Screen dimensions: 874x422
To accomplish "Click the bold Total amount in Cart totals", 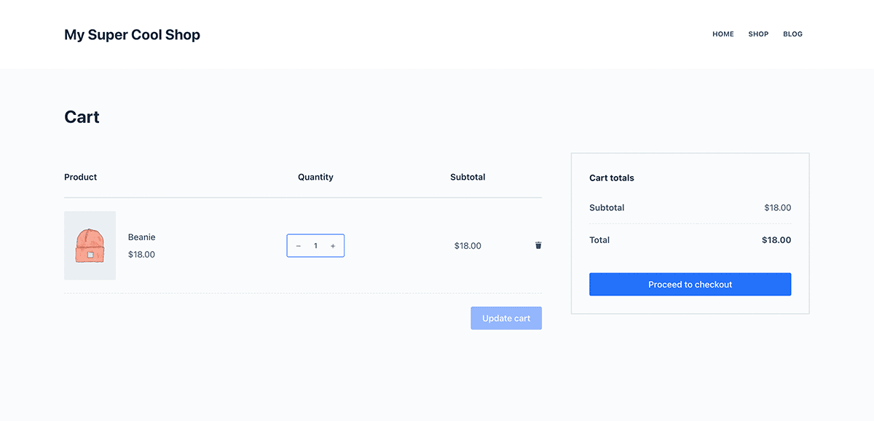I will (x=778, y=239).
